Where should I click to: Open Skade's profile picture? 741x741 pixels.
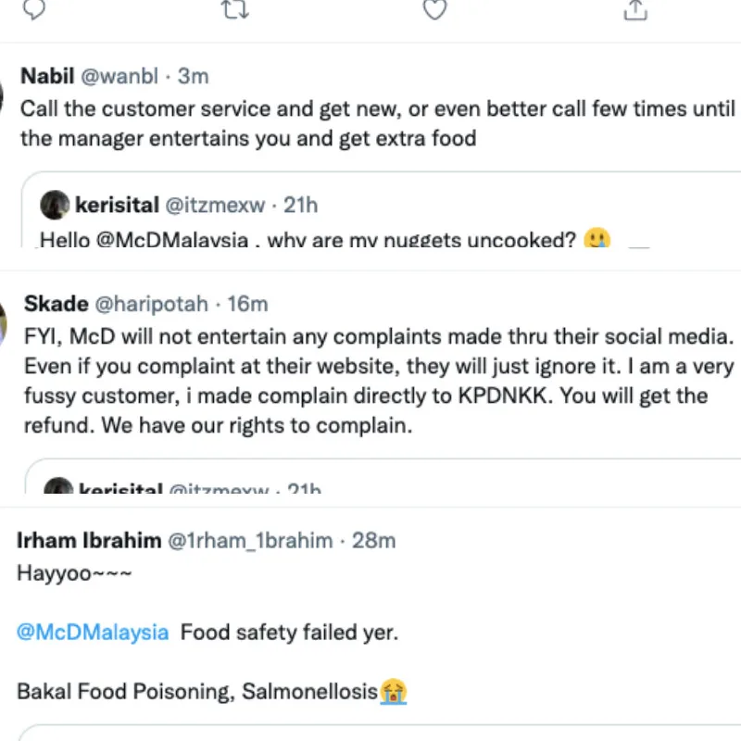tap(3, 320)
